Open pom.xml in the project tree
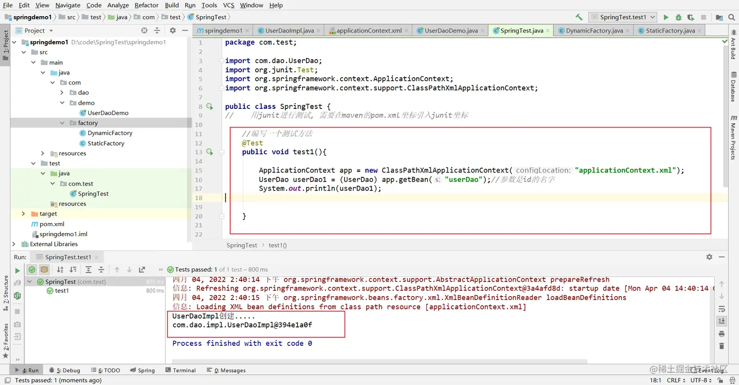 (x=52, y=224)
